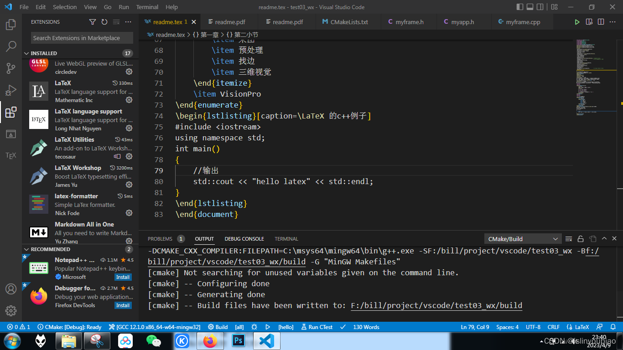Open the Terminal menu
Viewport: 623px width, 350px height.
(147, 7)
